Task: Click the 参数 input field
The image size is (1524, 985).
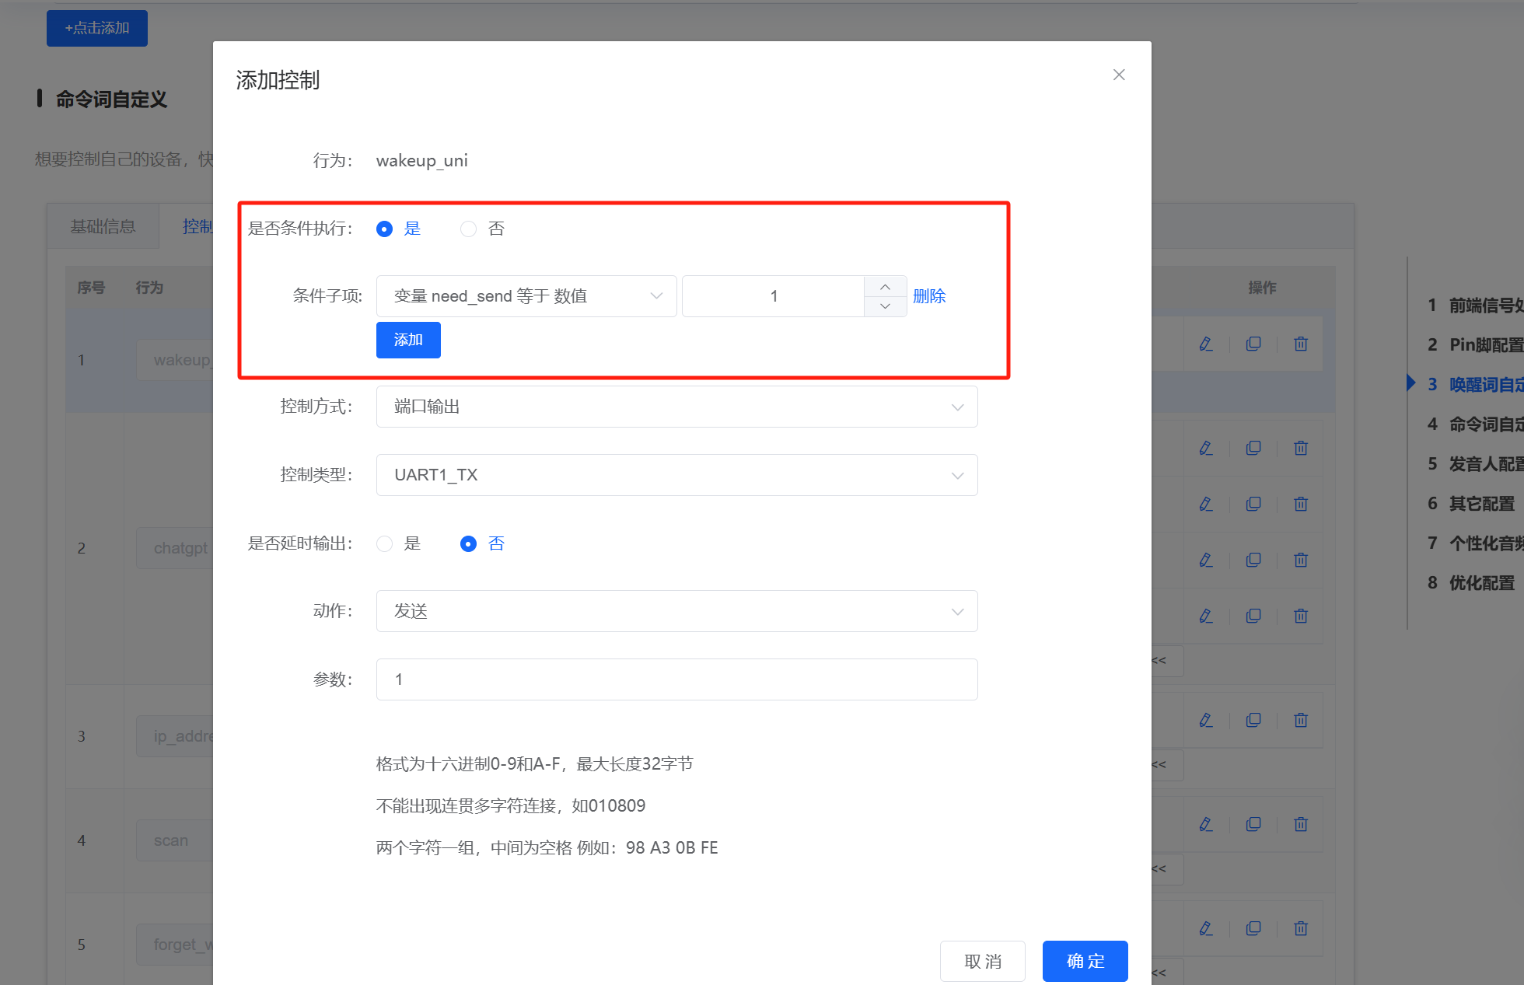Action: 676,679
